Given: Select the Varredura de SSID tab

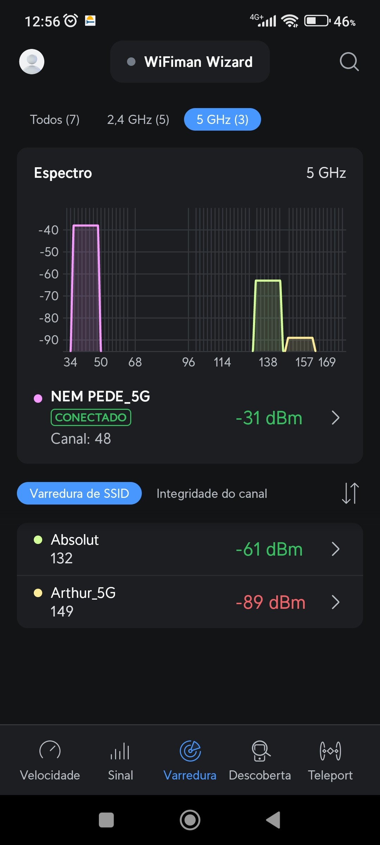Looking at the screenshot, I should (79, 493).
